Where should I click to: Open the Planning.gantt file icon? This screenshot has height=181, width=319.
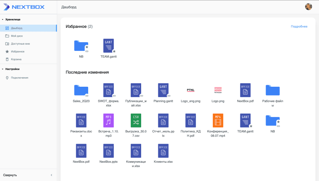(163, 90)
